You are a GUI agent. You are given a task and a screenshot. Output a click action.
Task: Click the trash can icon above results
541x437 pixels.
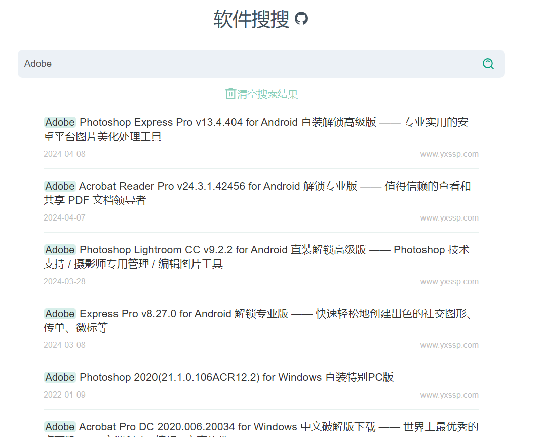(x=230, y=94)
